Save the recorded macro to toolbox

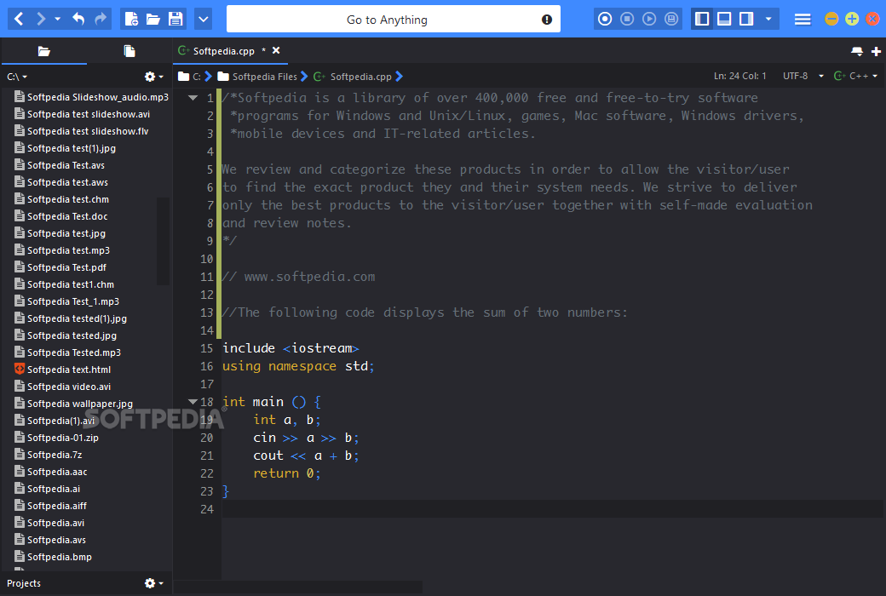671,20
